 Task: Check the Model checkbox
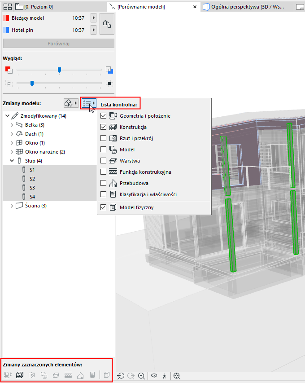(104, 150)
